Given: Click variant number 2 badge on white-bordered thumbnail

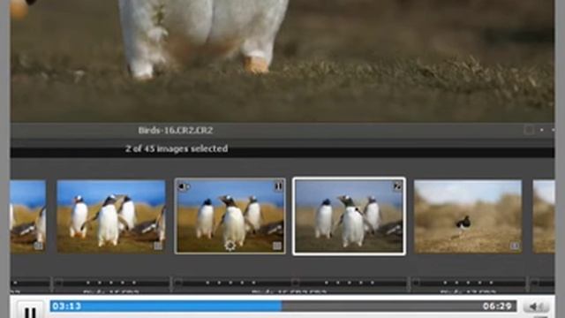Looking at the screenshot, I should tap(397, 186).
